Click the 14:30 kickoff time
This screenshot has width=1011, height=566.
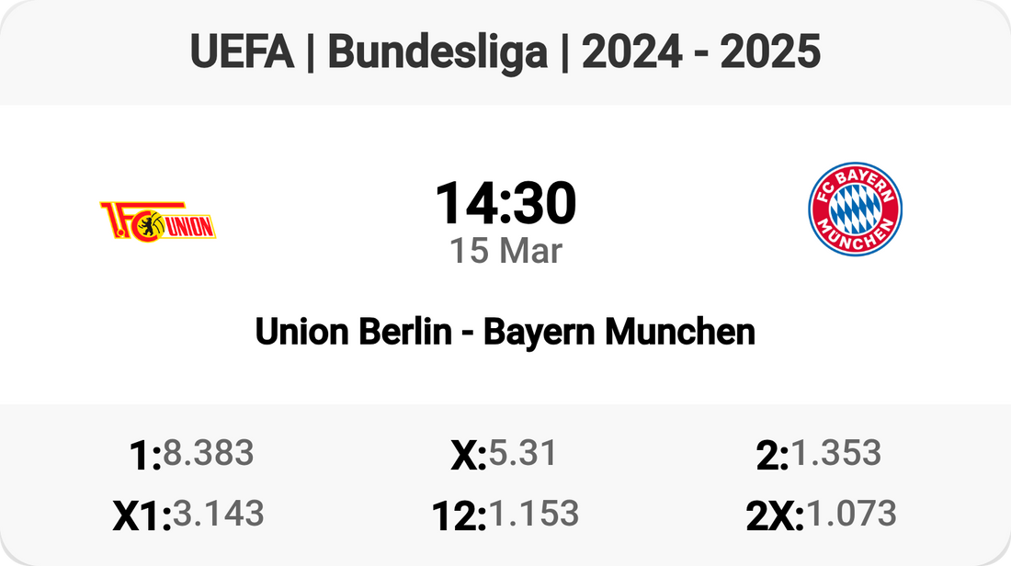click(x=505, y=204)
